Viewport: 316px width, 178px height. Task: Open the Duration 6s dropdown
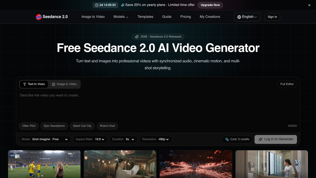(x=123, y=139)
